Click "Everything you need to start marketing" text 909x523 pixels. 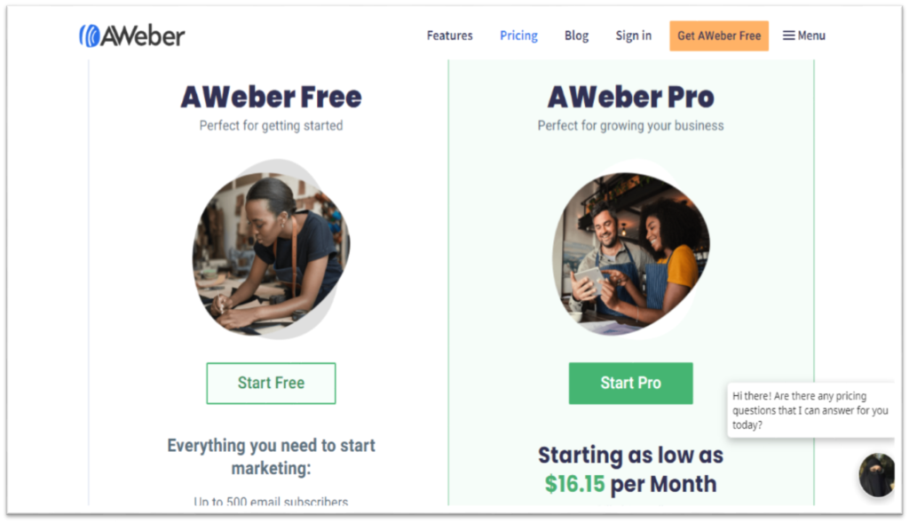coord(271,456)
